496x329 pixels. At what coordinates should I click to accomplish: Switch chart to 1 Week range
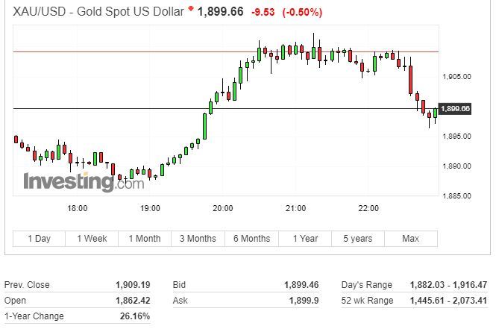click(92, 239)
